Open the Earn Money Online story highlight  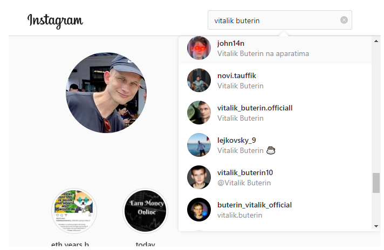[x=145, y=211]
